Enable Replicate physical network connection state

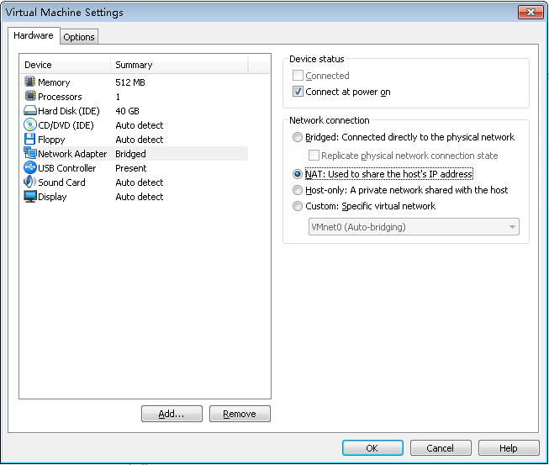point(314,155)
